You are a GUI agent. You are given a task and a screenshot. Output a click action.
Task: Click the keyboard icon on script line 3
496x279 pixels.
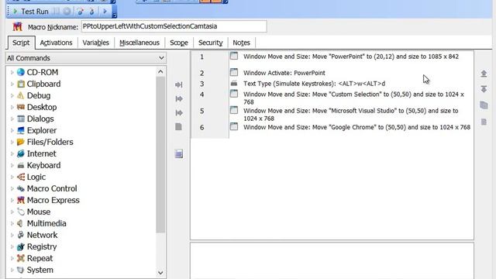[x=234, y=83]
